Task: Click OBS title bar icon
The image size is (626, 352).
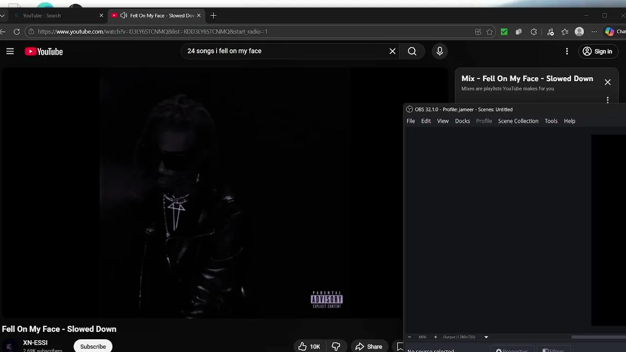Action: point(409,110)
